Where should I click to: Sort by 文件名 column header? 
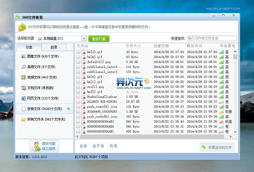[82, 46]
